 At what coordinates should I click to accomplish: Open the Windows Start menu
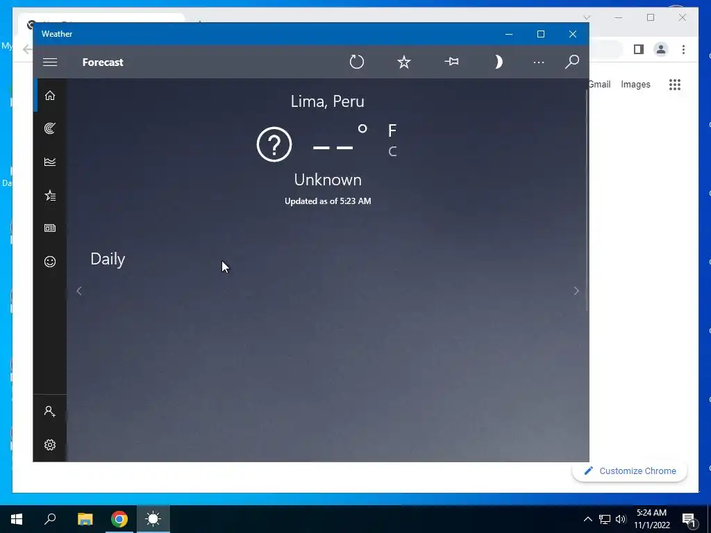pos(17,519)
